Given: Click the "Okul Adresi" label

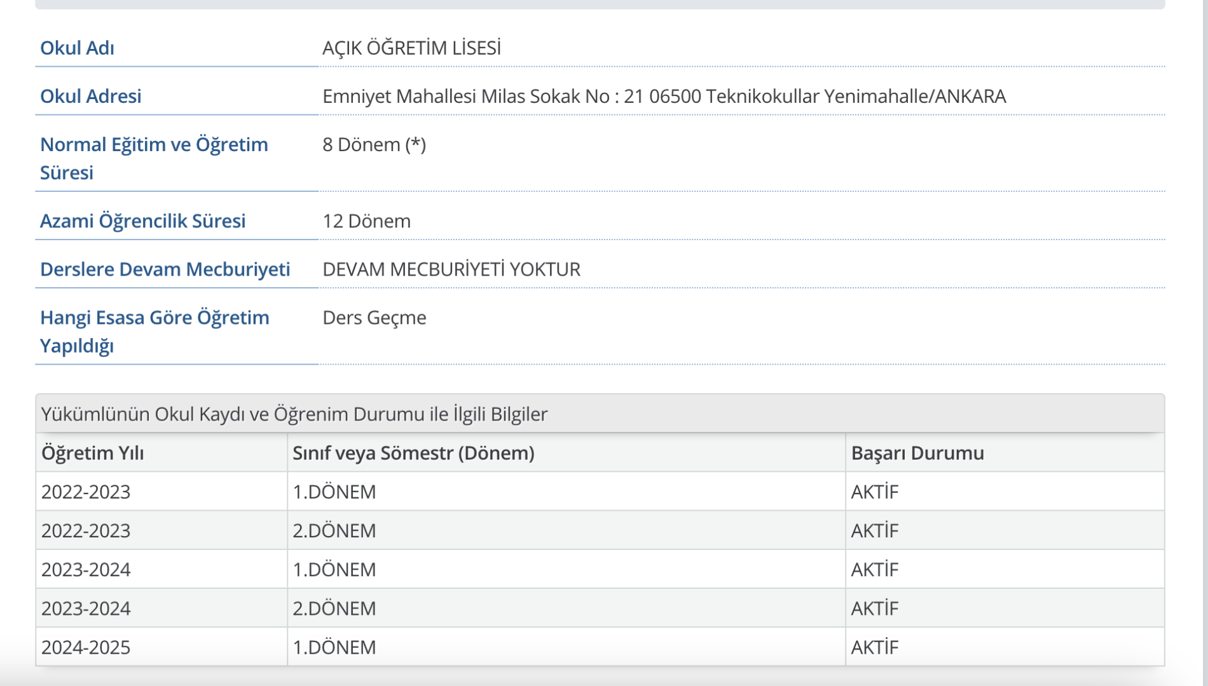Looking at the screenshot, I should [x=90, y=97].
